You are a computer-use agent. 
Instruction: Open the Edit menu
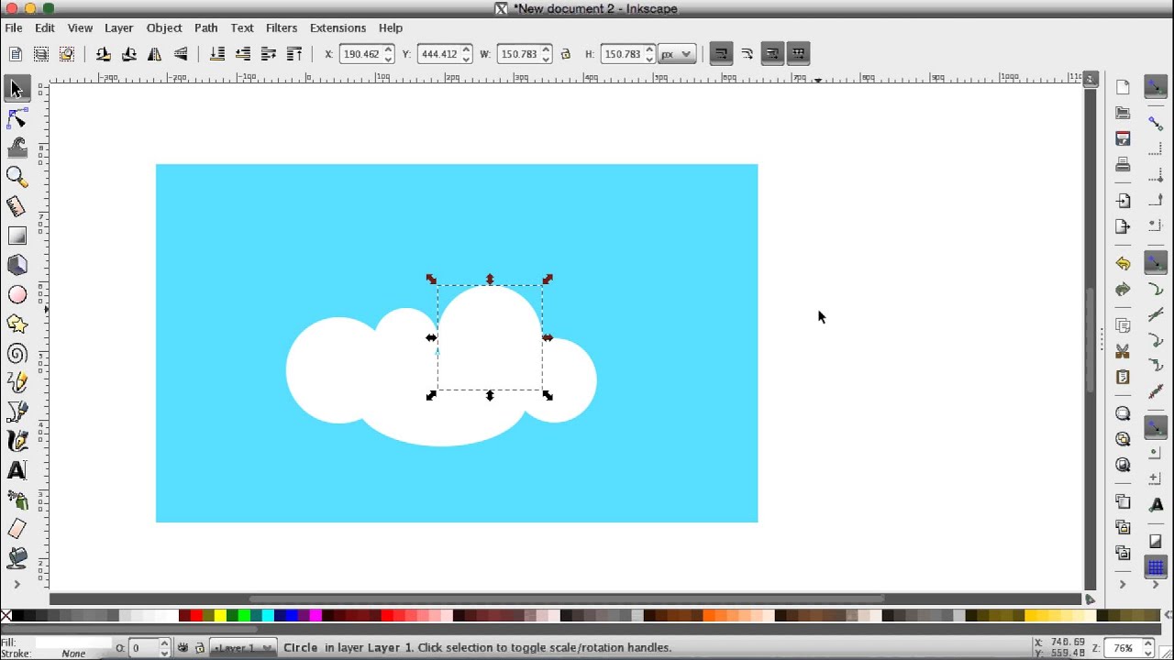point(45,27)
